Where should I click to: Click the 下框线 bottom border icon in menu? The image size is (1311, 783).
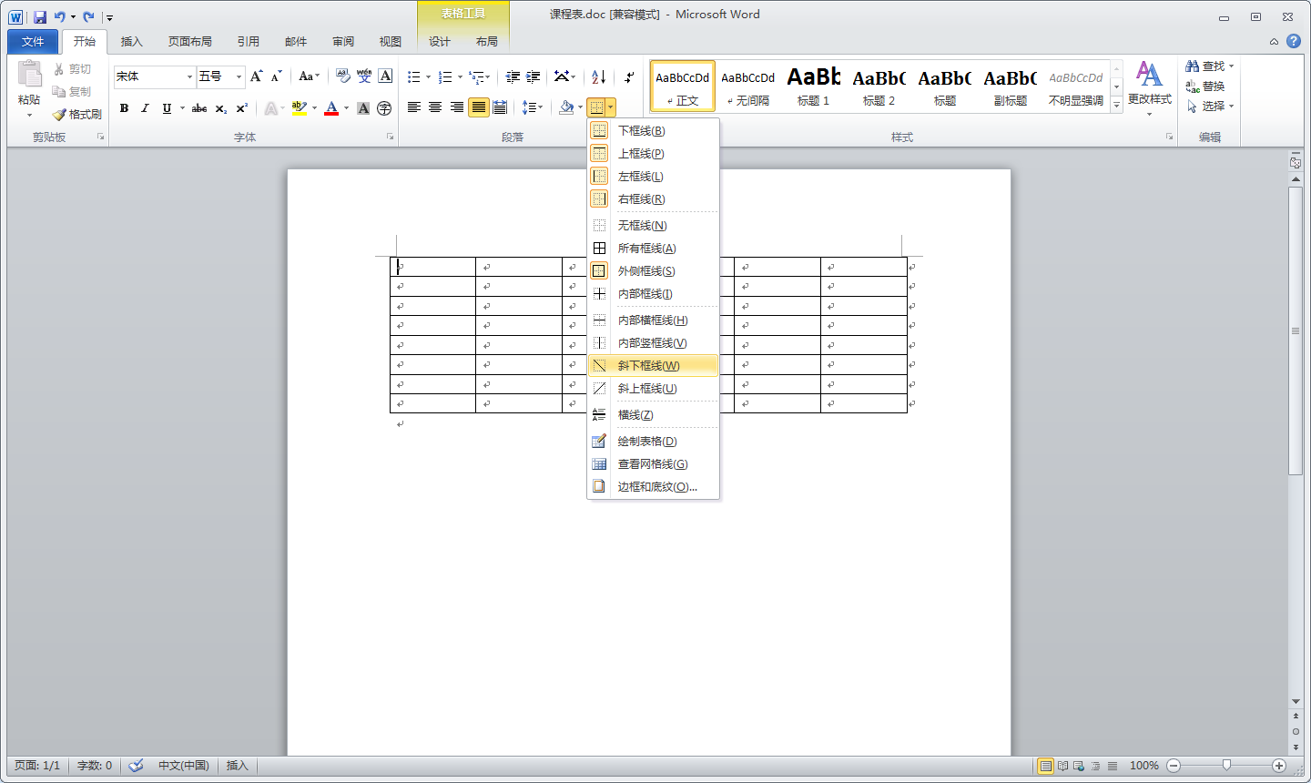click(x=599, y=131)
